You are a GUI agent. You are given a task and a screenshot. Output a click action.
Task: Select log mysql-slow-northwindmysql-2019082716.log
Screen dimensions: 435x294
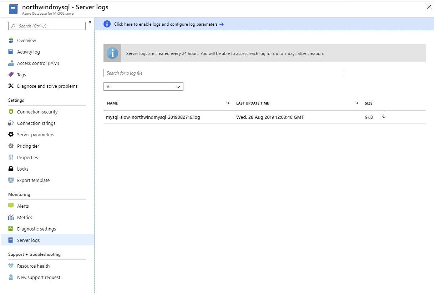tap(153, 117)
